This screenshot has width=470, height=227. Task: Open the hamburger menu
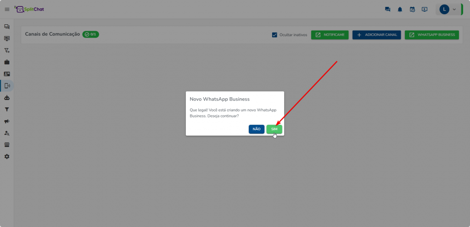click(x=7, y=10)
